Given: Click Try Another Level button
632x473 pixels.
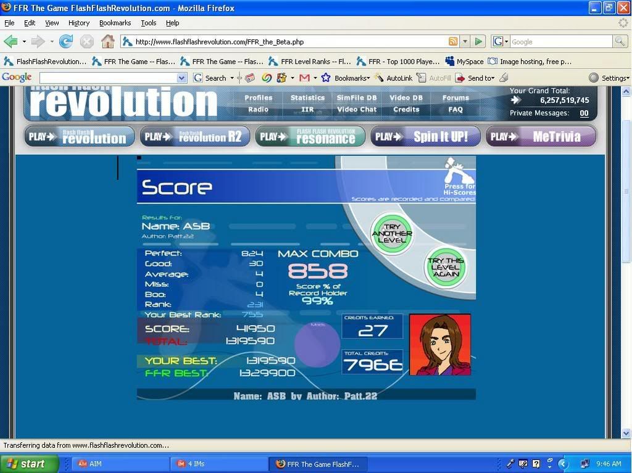Looking at the screenshot, I should pos(392,234).
